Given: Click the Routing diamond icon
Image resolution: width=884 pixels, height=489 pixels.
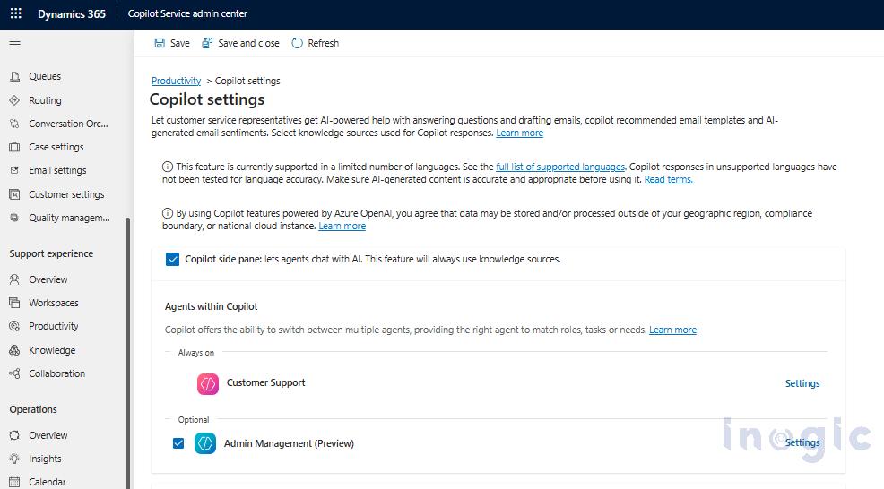Looking at the screenshot, I should (x=14, y=100).
